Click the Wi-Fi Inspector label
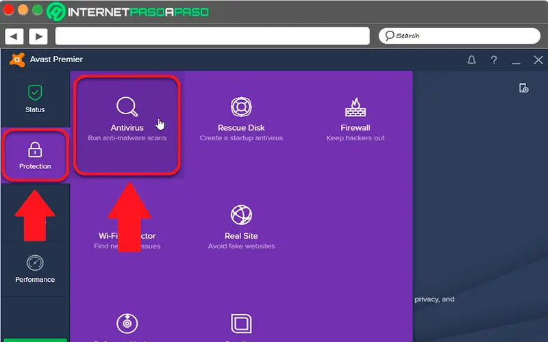The height and width of the screenshot is (342, 548). click(x=127, y=236)
